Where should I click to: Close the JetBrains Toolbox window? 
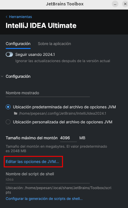click(125, 4)
